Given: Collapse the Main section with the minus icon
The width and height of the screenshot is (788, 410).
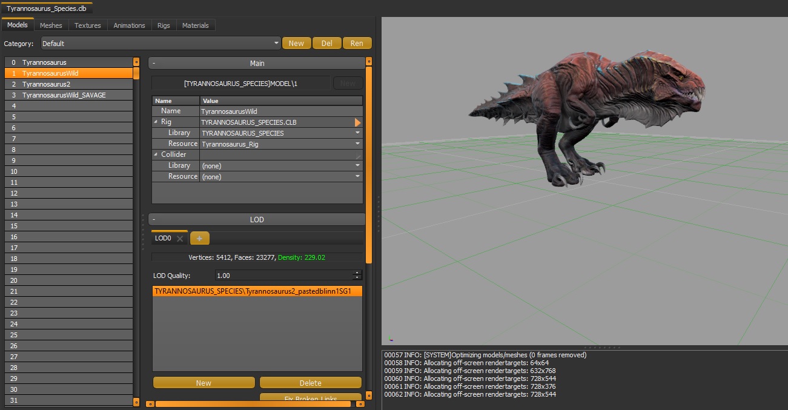Looking at the screenshot, I should pyautogui.click(x=154, y=64).
